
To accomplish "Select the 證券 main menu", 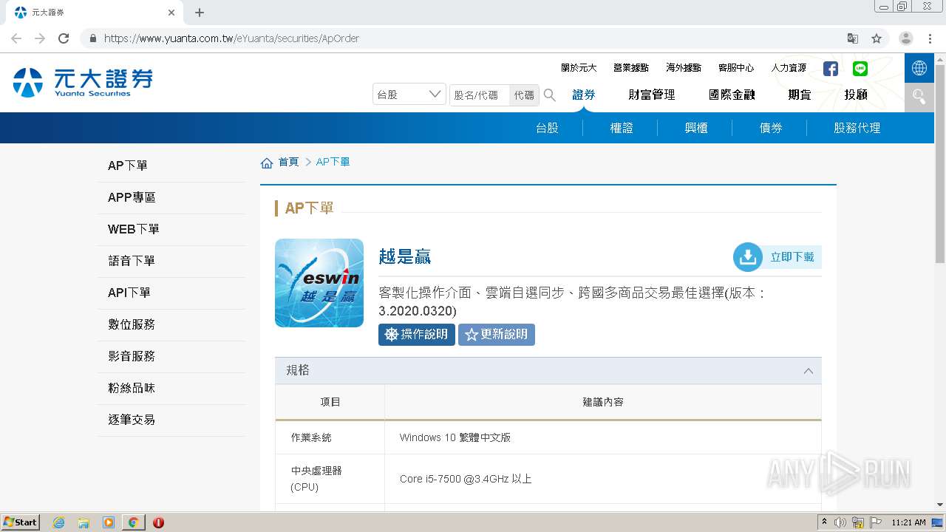I will click(x=584, y=95).
